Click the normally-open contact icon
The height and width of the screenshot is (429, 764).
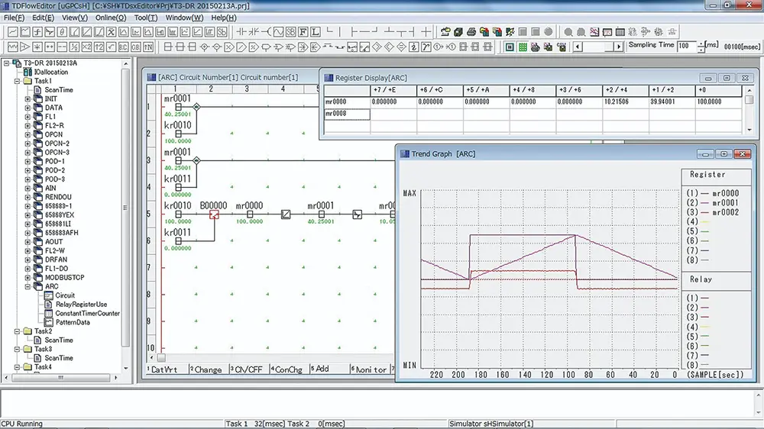point(242,32)
